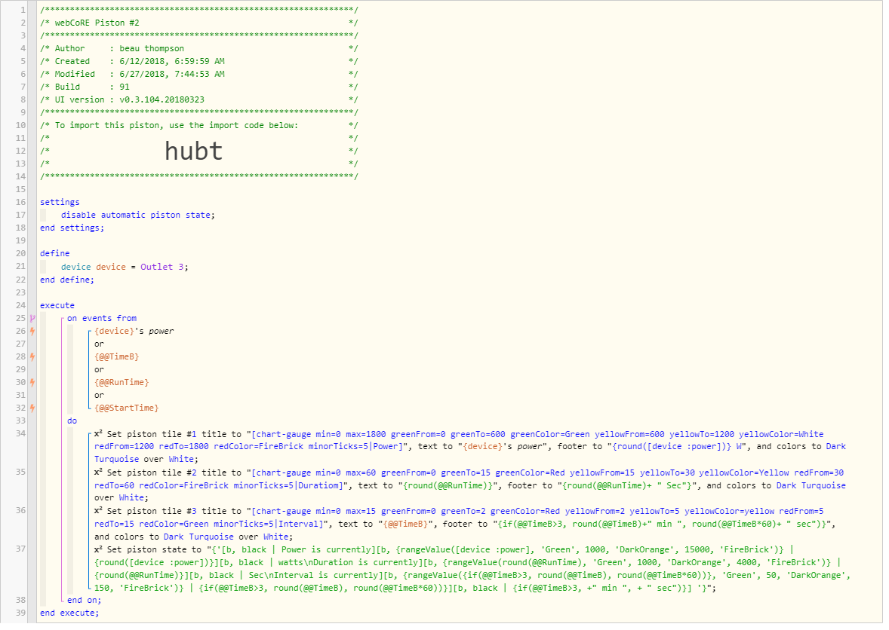Click the 'Set piston tile #2 title' statement
The height and width of the screenshot is (630, 889).
[470, 485]
